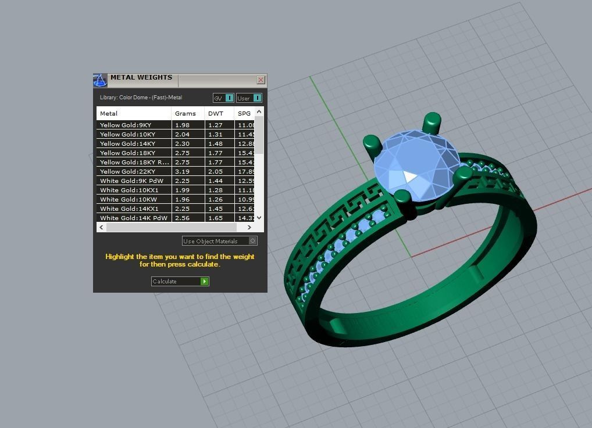Screen dimensions: 592x428
Task: Click the horizontal scroll right arrow
Action: click(x=249, y=227)
